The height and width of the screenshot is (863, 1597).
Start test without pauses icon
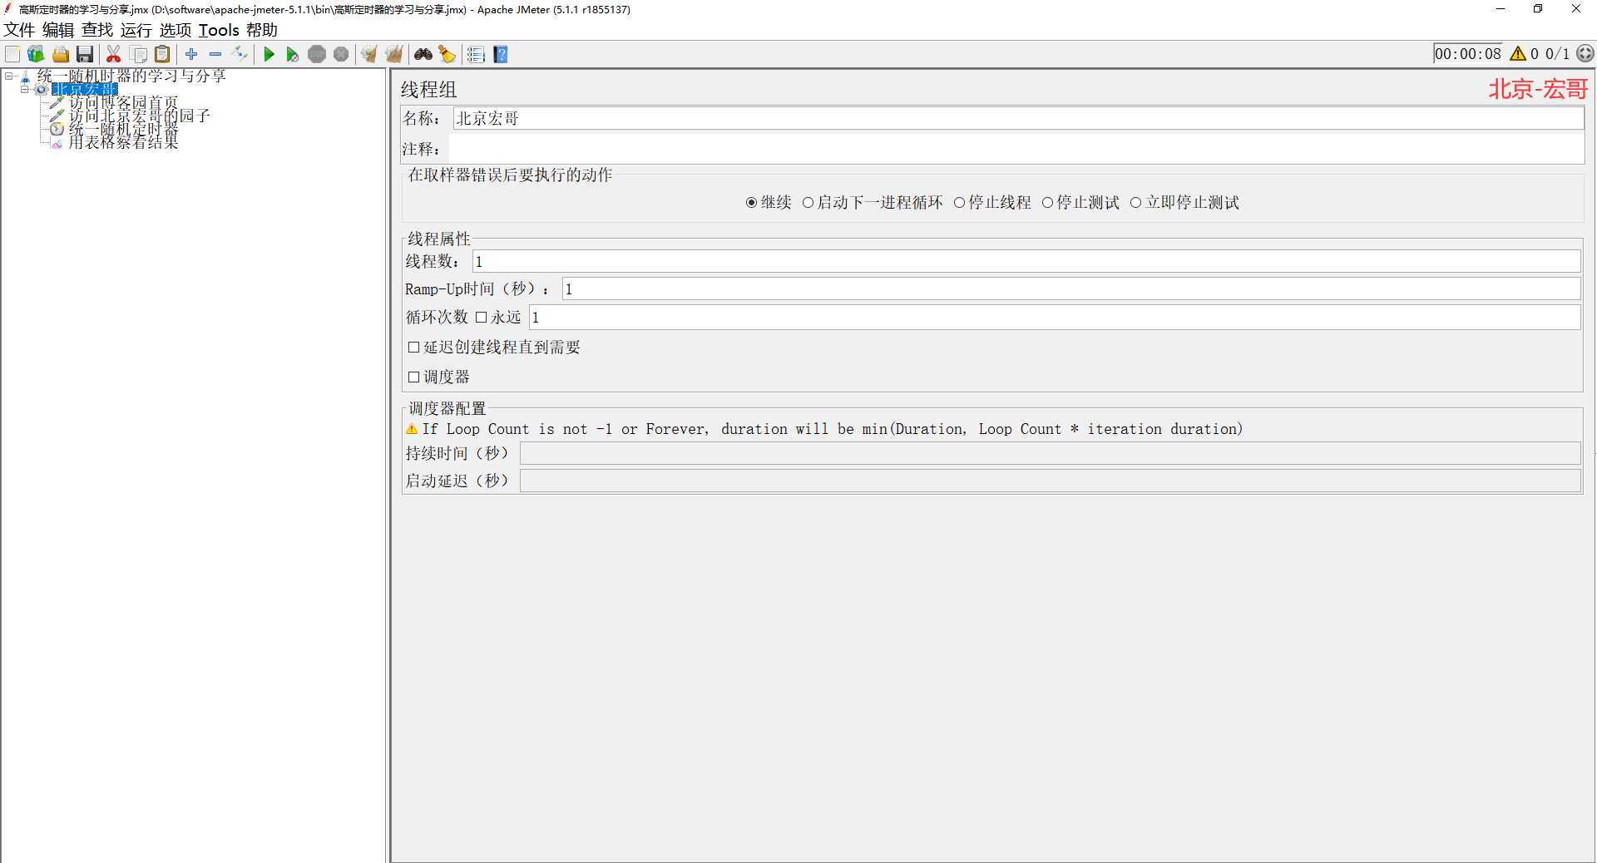(x=293, y=55)
